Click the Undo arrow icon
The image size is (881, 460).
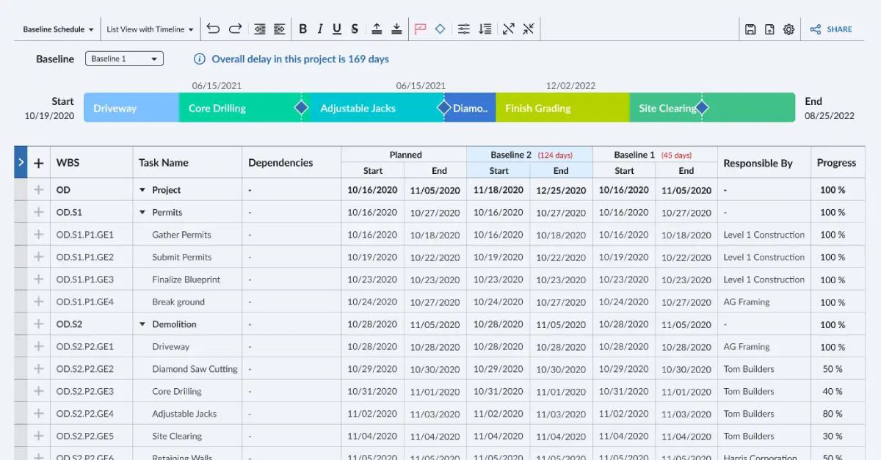click(213, 29)
